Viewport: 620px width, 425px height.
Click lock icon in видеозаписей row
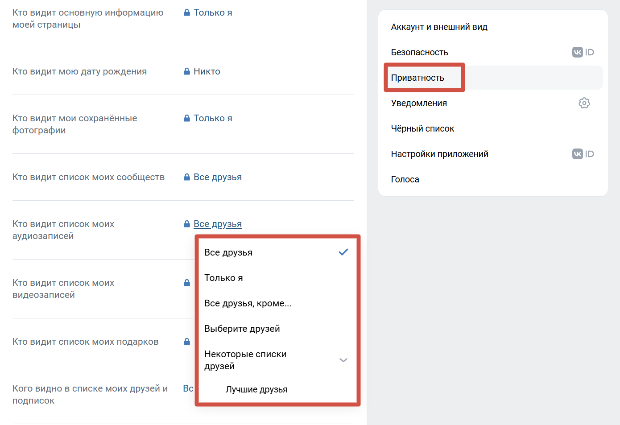(187, 283)
